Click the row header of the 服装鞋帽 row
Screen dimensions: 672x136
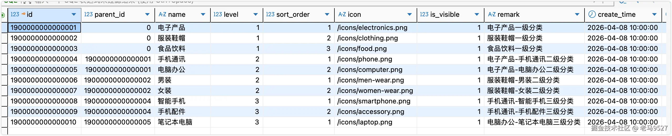tap(4, 38)
